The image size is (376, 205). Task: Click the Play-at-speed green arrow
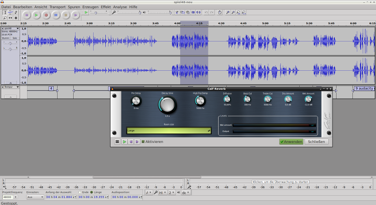click(x=86, y=12)
